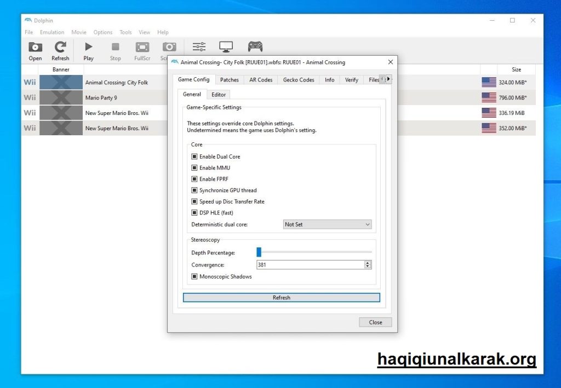Switch to the Info tab
The width and height of the screenshot is (561, 388).
[x=329, y=80]
